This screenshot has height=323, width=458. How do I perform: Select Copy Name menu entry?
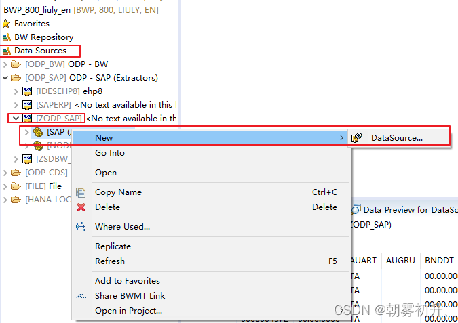[x=210, y=192]
